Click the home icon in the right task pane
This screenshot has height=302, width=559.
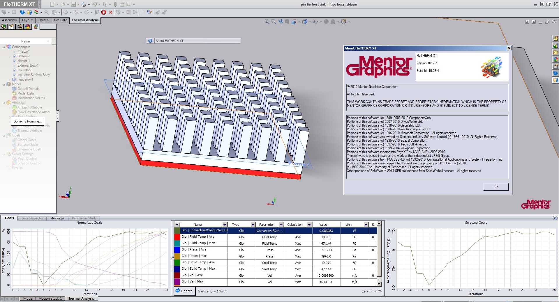(556, 38)
